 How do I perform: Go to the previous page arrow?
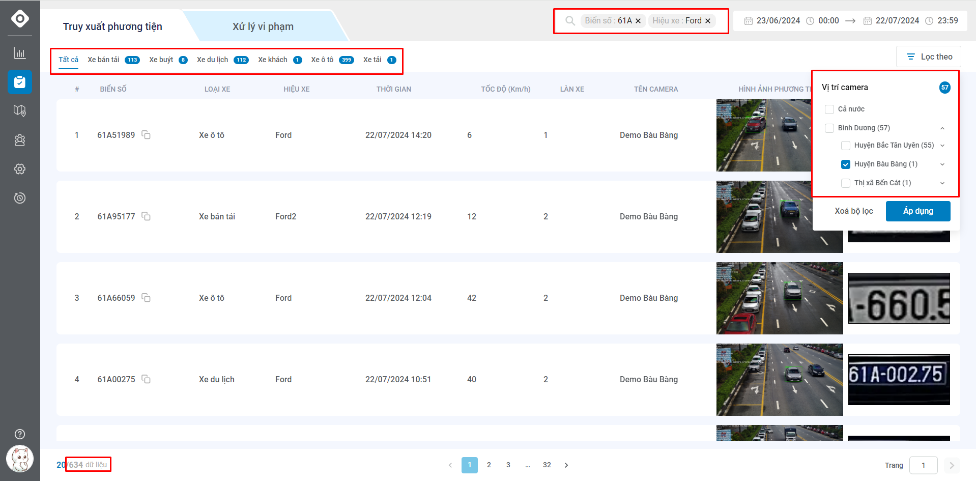[450, 465]
